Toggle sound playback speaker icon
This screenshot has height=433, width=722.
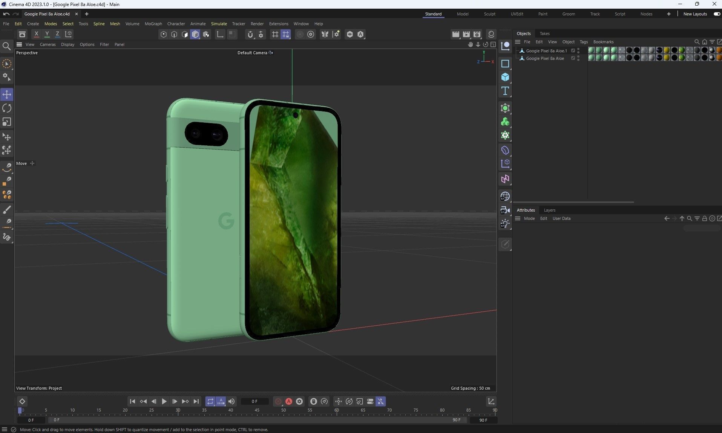tap(231, 401)
